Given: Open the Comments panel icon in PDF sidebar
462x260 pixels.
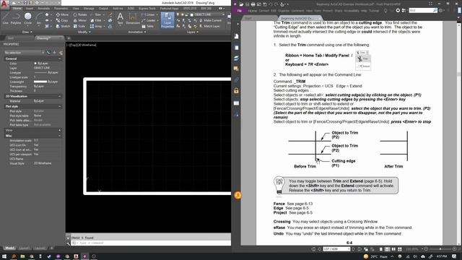Looking at the screenshot, I should point(236,69).
